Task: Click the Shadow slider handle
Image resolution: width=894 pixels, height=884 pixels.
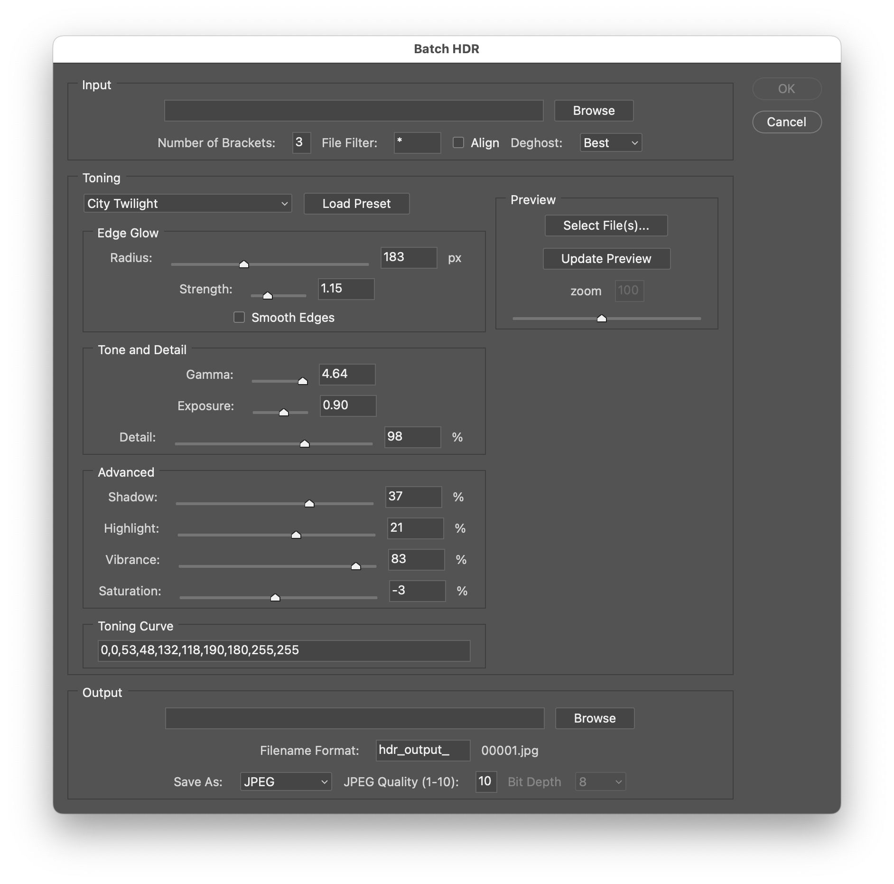Action: (309, 504)
